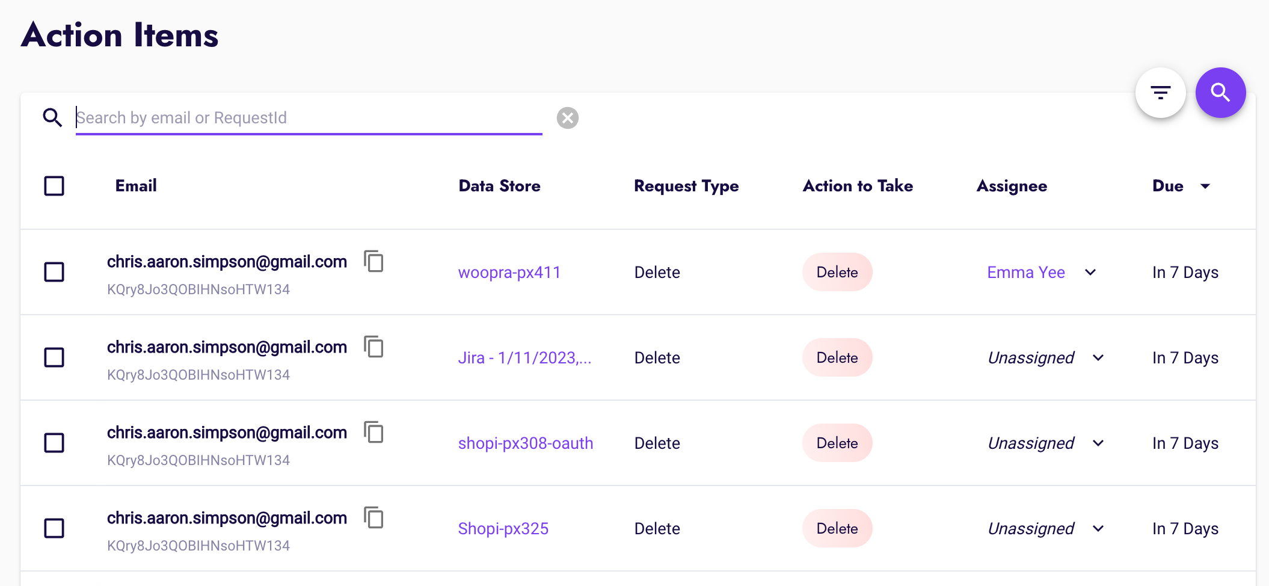Open the filter options button
The width and height of the screenshot is (1269, 586).
(1160, 93)
